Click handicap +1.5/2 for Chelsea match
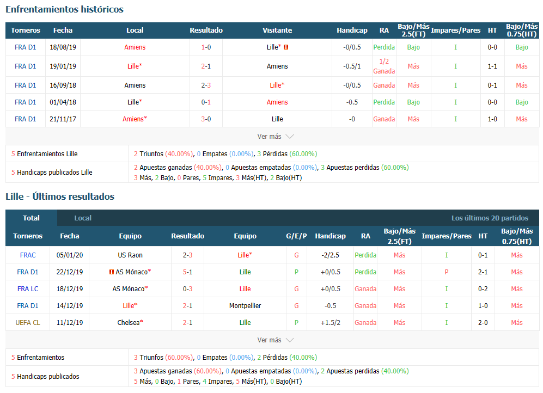The width and height of the screenshot is (543, 393). click(x=331, y=323)
